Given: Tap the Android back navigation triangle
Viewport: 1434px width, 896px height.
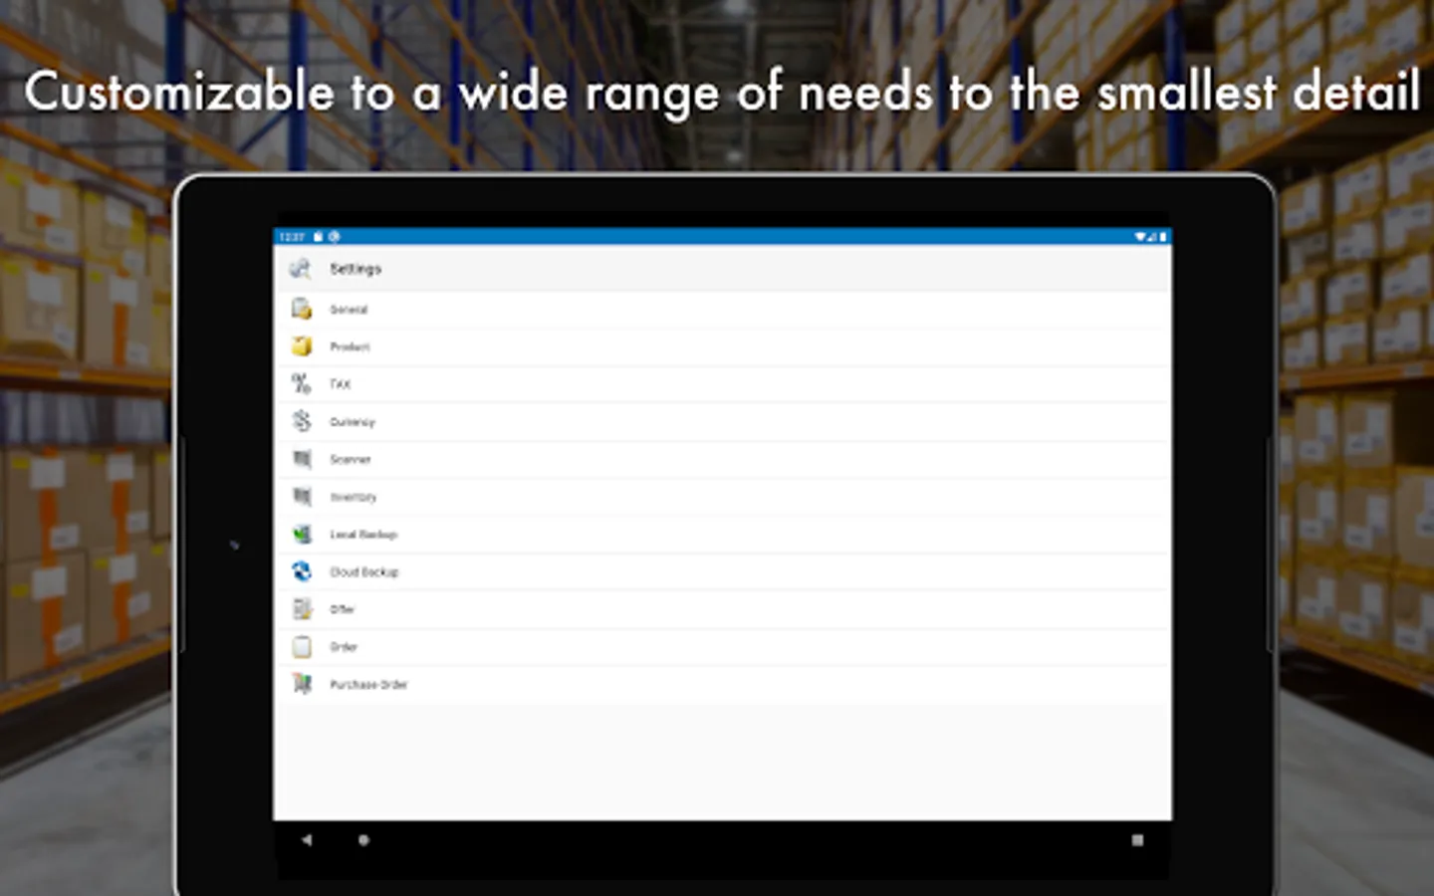Looking at the screenshot, I should 307,840.
